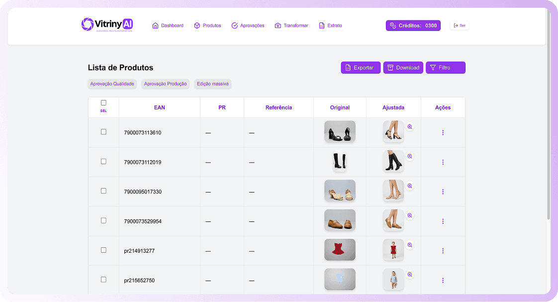Check the box for 7900073113610

pos(103,132)
